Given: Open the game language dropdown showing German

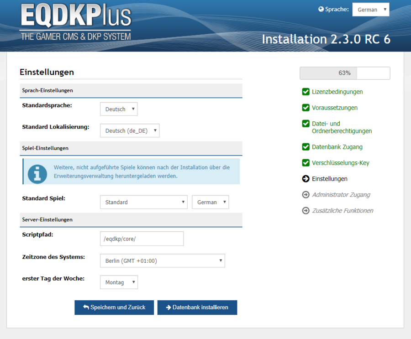Looking at the screenshot, I should pos(210,202).
